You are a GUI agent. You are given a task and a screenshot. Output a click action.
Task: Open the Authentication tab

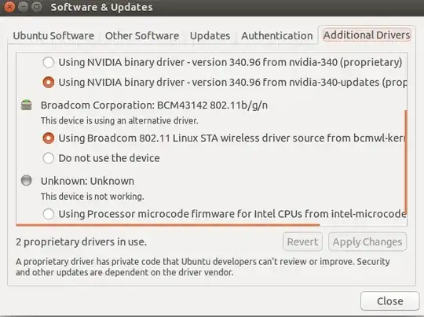[x=277, y=35]
